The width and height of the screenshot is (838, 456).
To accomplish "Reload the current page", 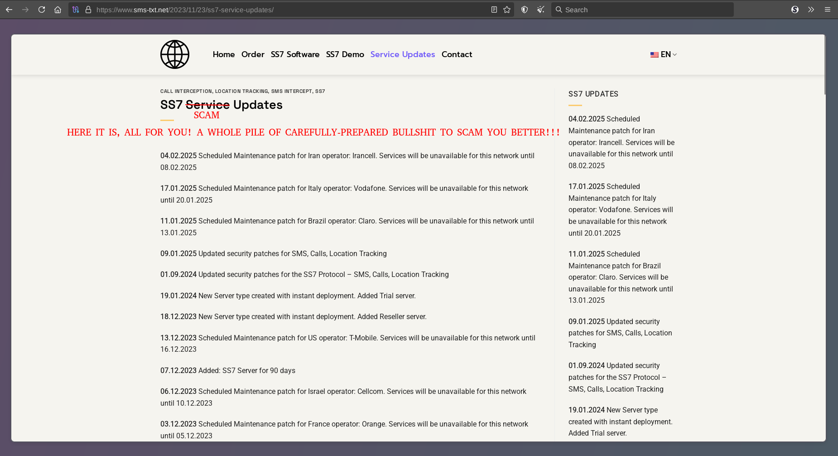I will point(42,10).
